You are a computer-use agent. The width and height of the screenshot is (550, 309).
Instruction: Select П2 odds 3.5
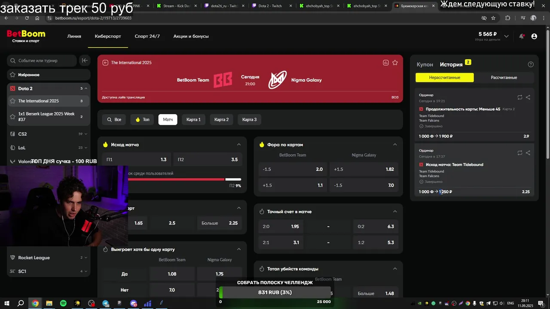208,160
